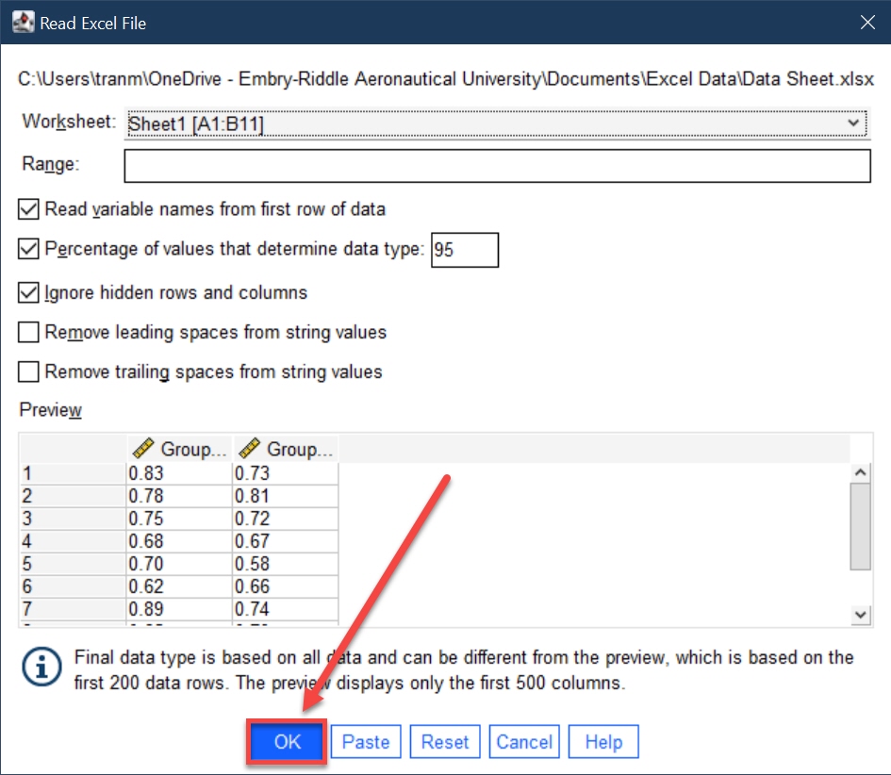Click preview cell with value 0.72
Image resolution: width=891 pixels, height=775 pixels.
(286, 519)
